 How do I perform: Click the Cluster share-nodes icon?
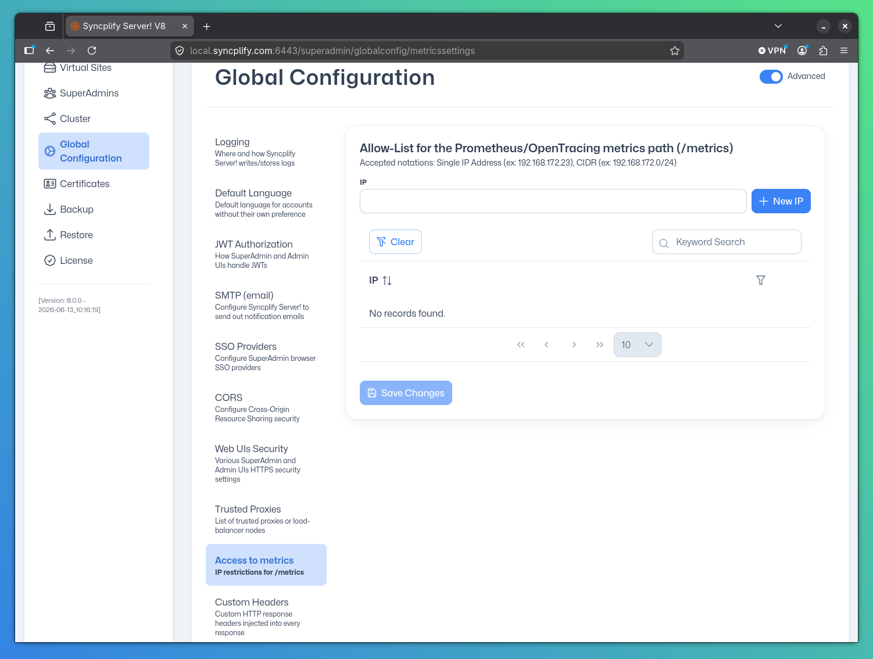point(50,119)
